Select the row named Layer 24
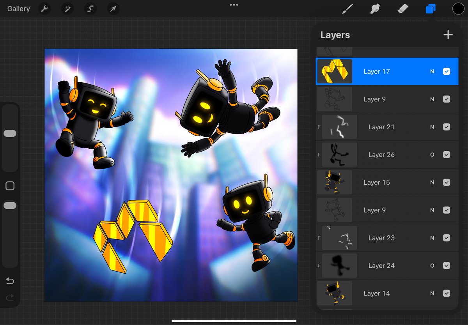Image resolution: width=468 pixels, height=325 pixels. pyautogui.click(x=387, y=265)
